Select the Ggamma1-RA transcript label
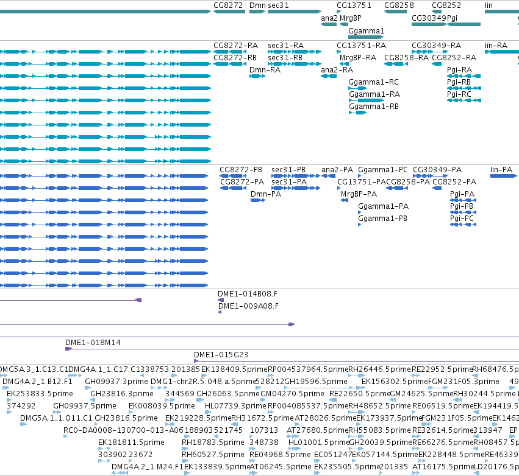519x476 pixels. tap(374, 94)
